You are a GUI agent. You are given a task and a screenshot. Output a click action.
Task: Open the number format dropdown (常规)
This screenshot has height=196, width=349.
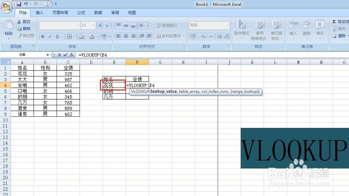pyautogui.click(x=227, y=26)
